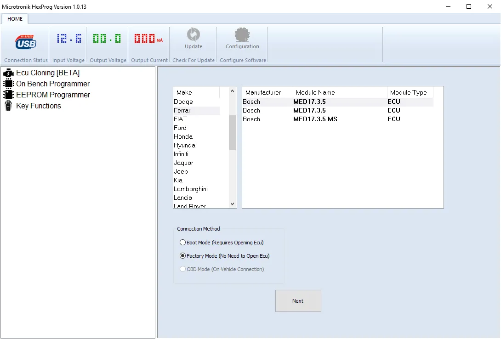The width and height of the screenshot is (501, 339).
Task: Click the Check For Update label
Action: [194, 60]
